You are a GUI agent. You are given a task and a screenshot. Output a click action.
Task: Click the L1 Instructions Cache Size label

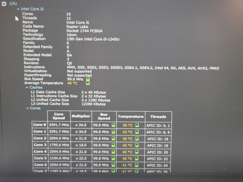54,96
